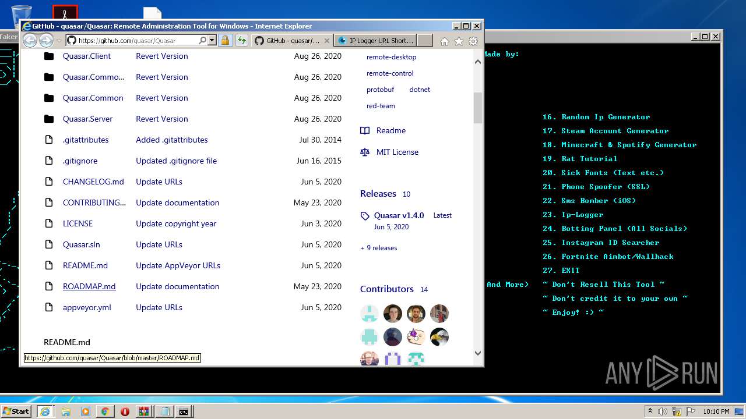The width and height of the screenshot is (746, 419).
Task: Open Favorites star icon
Action: tap(459, 41)
